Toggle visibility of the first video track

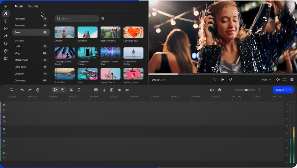pos(4,105)
